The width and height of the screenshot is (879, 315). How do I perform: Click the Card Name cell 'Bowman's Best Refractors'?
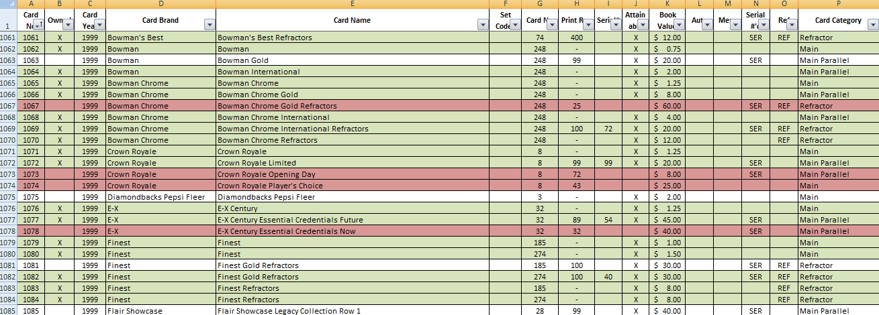(353, 38)
